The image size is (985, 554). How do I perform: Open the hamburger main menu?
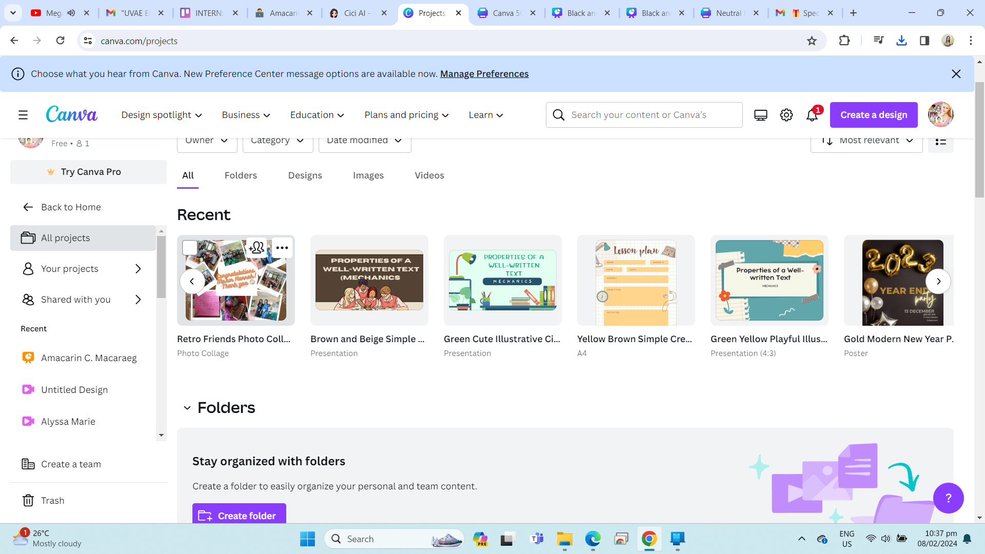tap(23, 115)
